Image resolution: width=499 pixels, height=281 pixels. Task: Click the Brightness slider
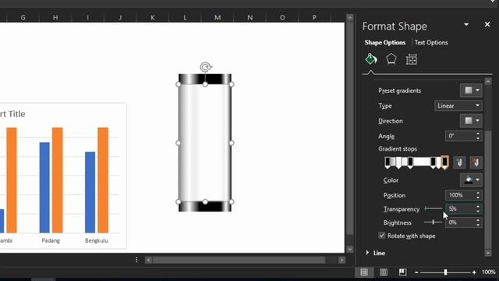pyautogui.click(x=434, y=222)
